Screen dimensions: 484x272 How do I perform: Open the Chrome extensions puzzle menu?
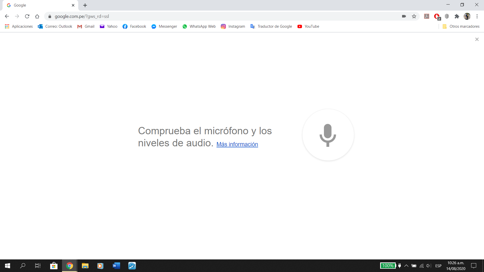tap(457, 16)
